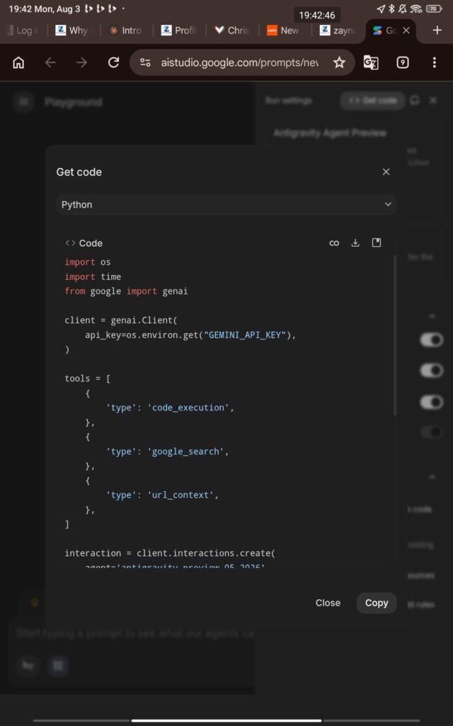Click the Run settings heading in background

pos(289,101)
